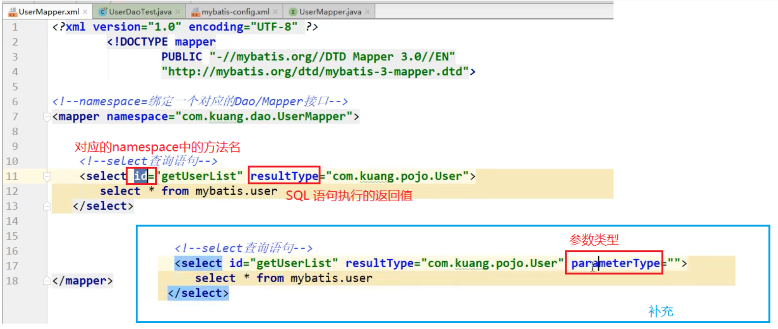The width and height of the screenshot is (778, 329).
Task: Collapse the select block fold on line 11
Action: (x=47, y=177)
